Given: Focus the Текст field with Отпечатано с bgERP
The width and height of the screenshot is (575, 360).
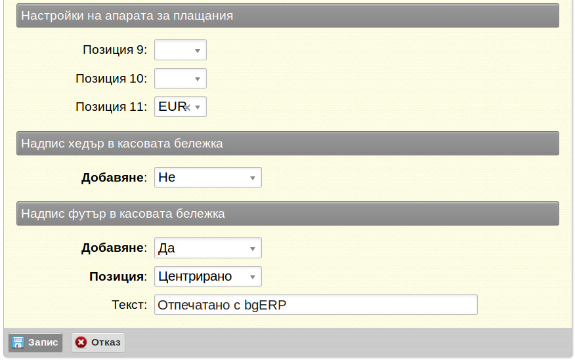Looking at the screenshot, I should click(x=315, y=305).
